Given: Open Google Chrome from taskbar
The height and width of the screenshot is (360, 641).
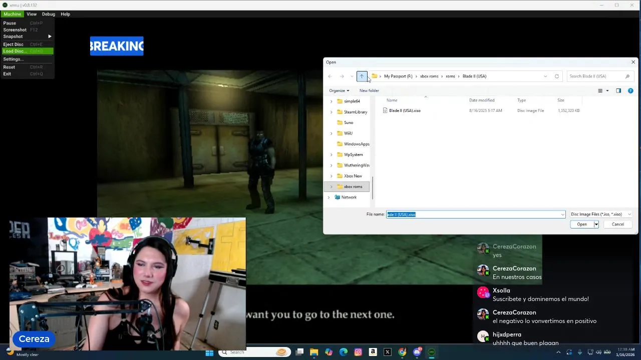Looking at the screenshot, I should (x=402, y=352).
